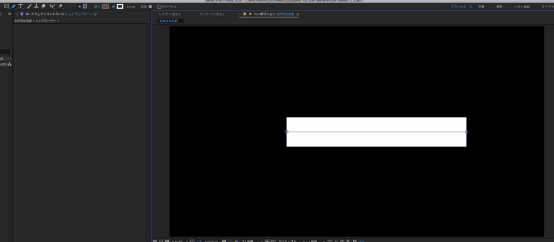
Task: Select the Pen tool
Action: point(14,6)
